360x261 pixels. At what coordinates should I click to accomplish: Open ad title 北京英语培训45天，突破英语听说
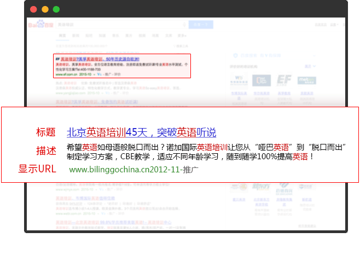point(141,132)
